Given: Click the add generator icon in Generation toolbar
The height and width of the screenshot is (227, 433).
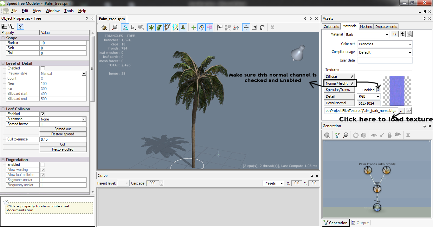Looking at the screenshot, I should (327, 135).
